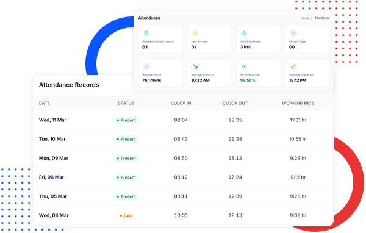Click the Available Casual Leaves calendar icon
366x233 pixels.
146,34
